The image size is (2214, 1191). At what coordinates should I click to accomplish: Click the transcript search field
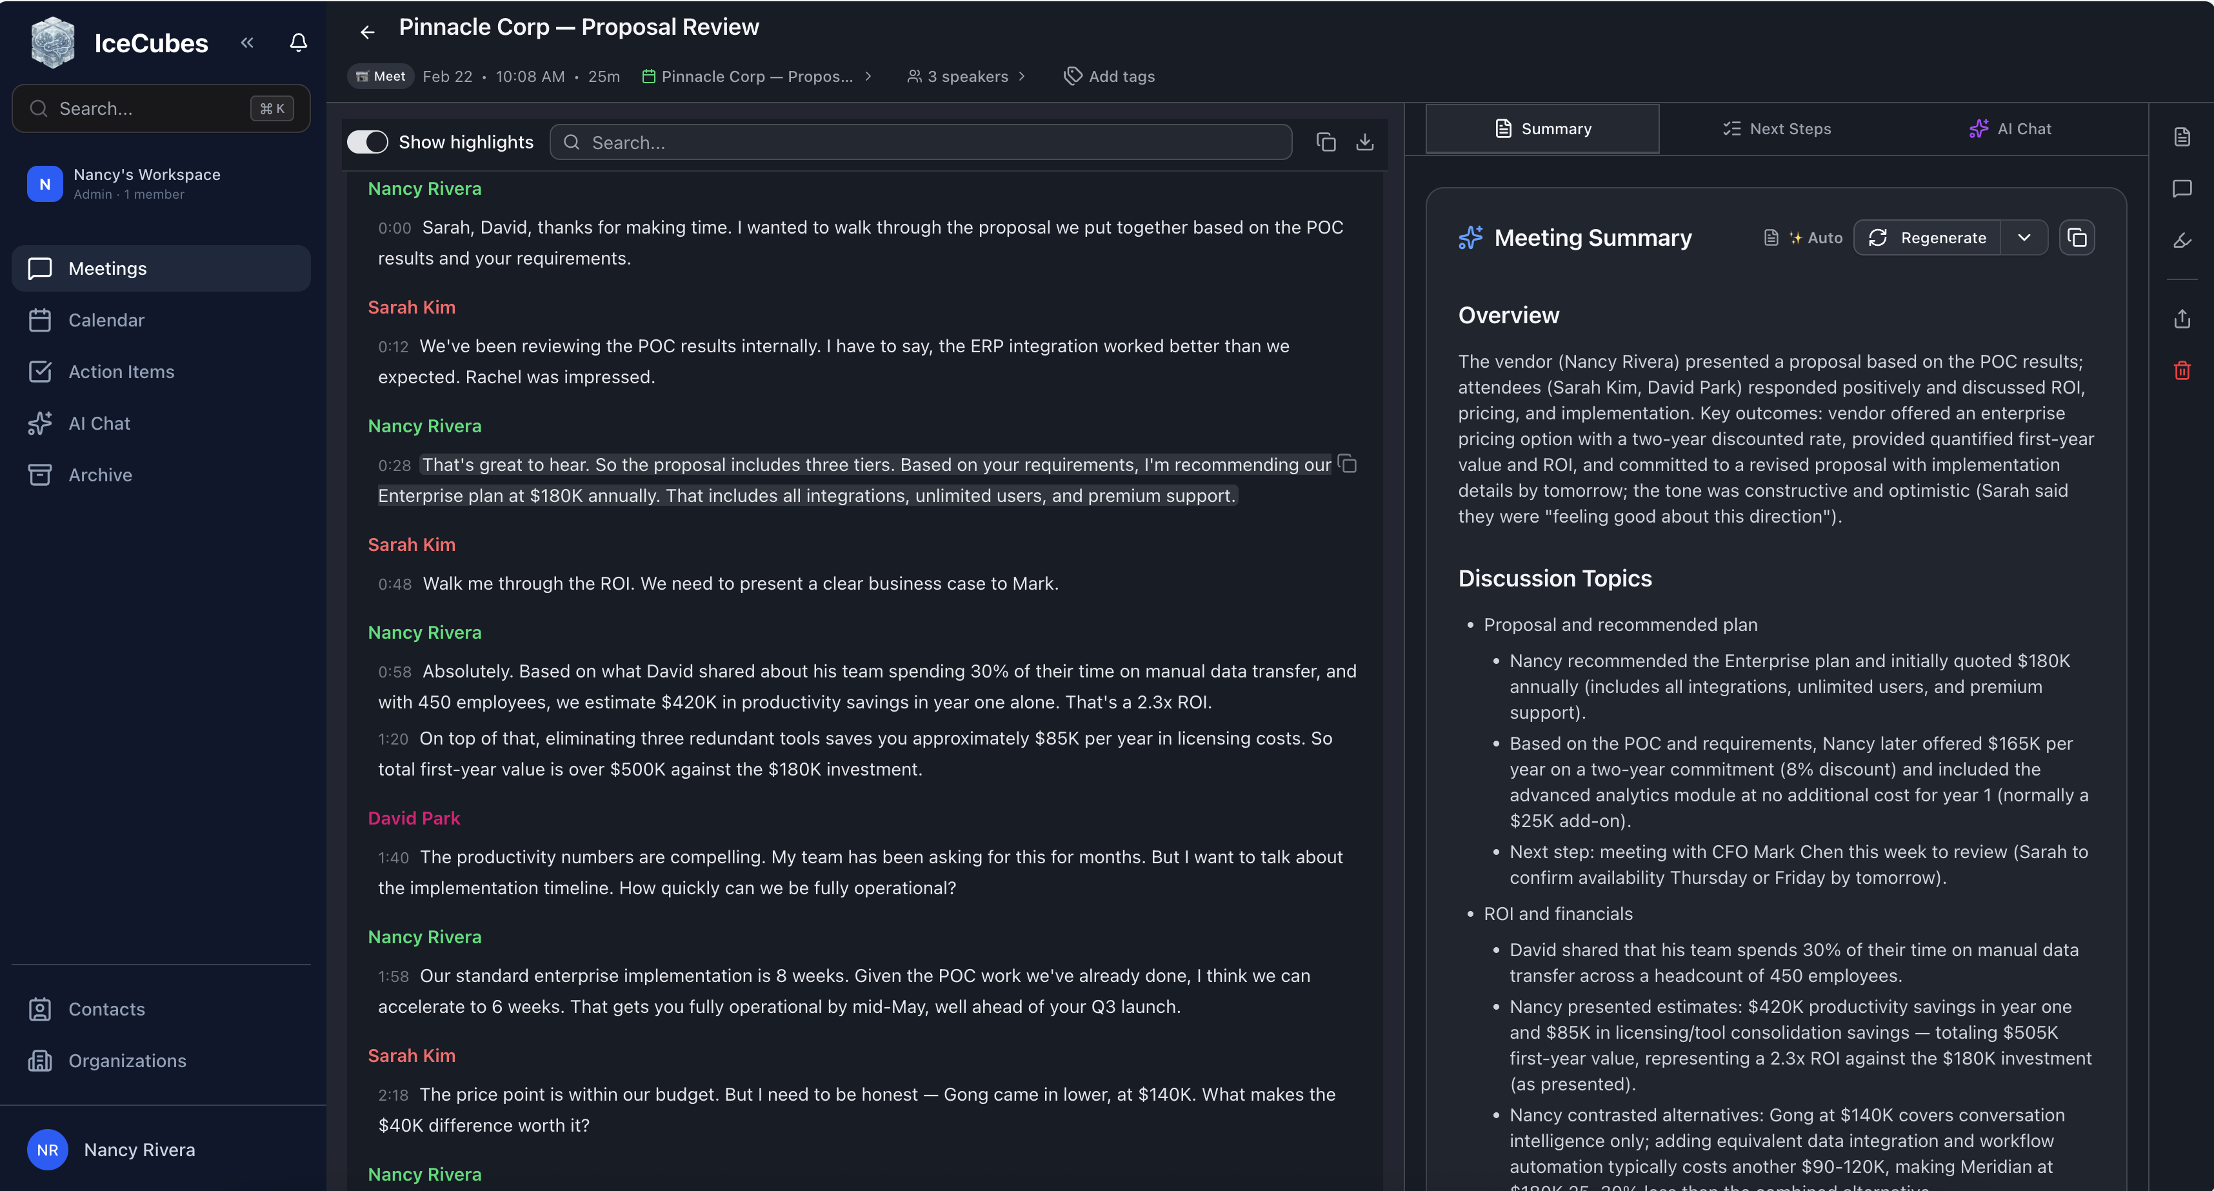point(920,143)
